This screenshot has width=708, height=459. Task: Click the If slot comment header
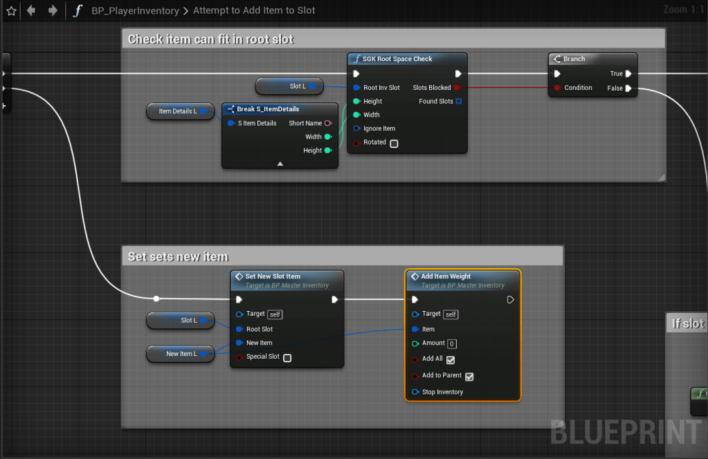[687, 324]
